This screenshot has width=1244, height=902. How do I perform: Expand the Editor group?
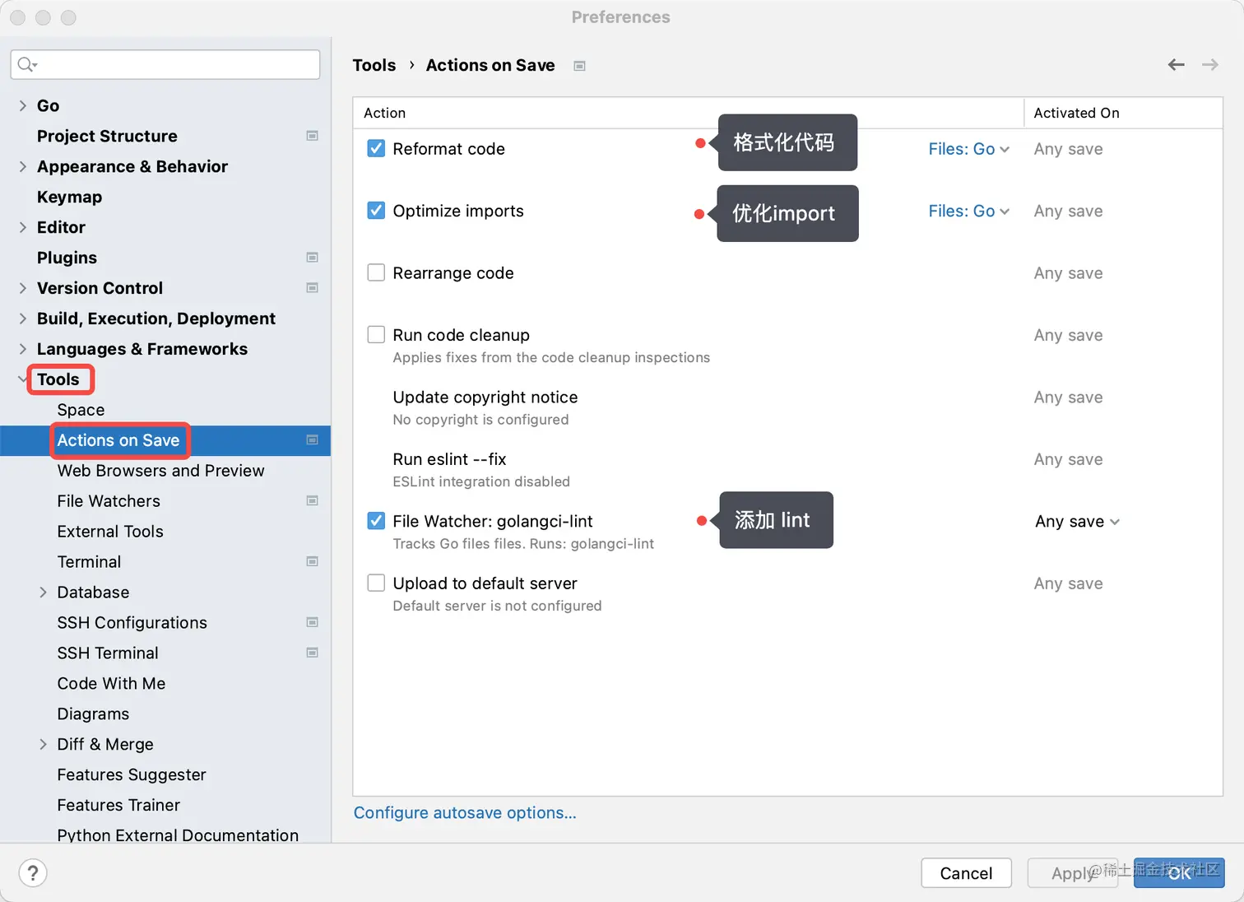(23, 227)
